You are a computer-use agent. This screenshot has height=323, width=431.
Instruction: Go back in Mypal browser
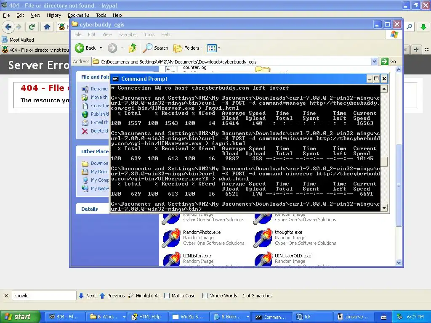(x=8, y=26)
